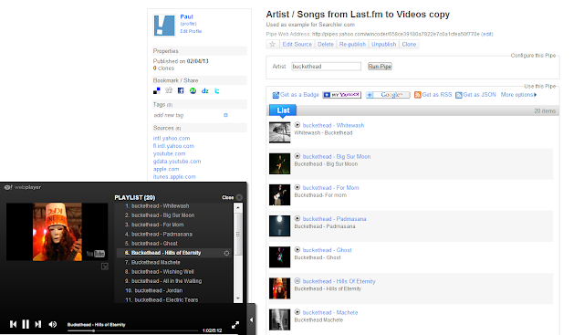This screenshot has width=584, height=335.
Task: Share pipe via Facebook icon
Action: [181, 90]
